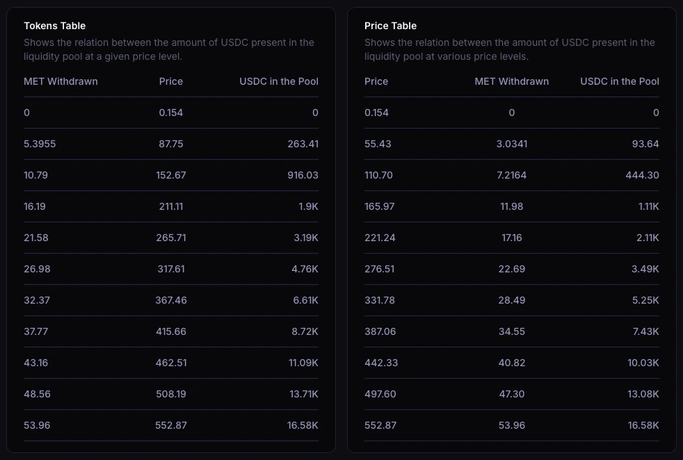
Task: Select the 4.76K USDC value
Action: pyautogui.click(x=305, y=270)
